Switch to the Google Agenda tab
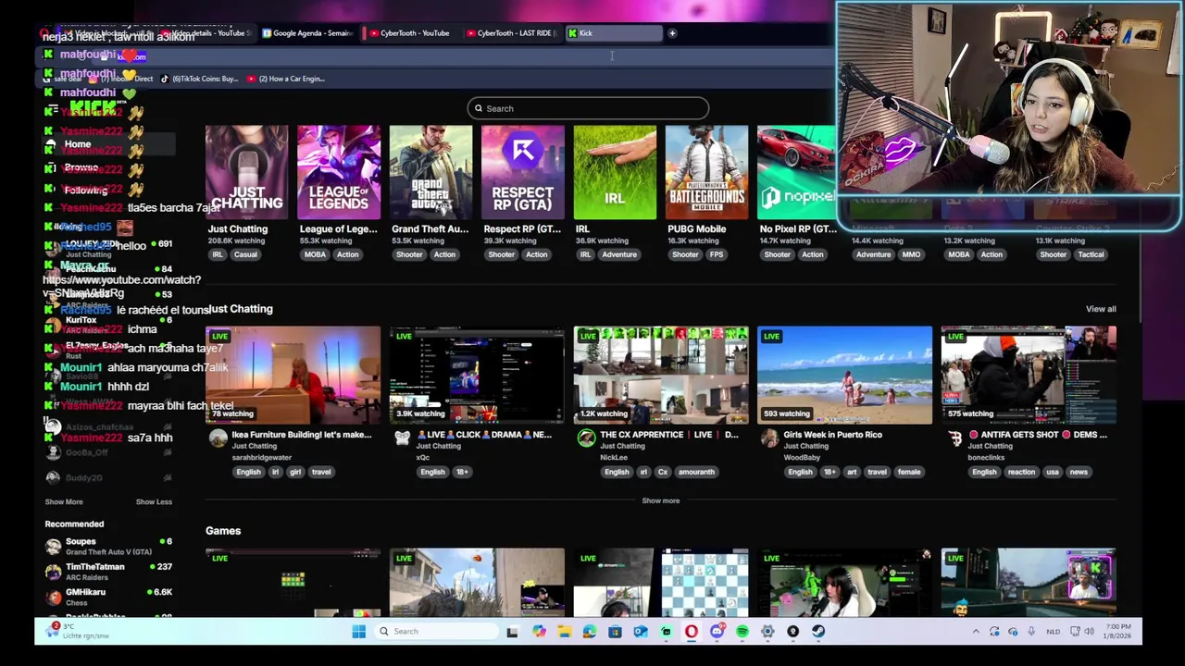The image size is (1185, 666). click(x=306, y=33)
